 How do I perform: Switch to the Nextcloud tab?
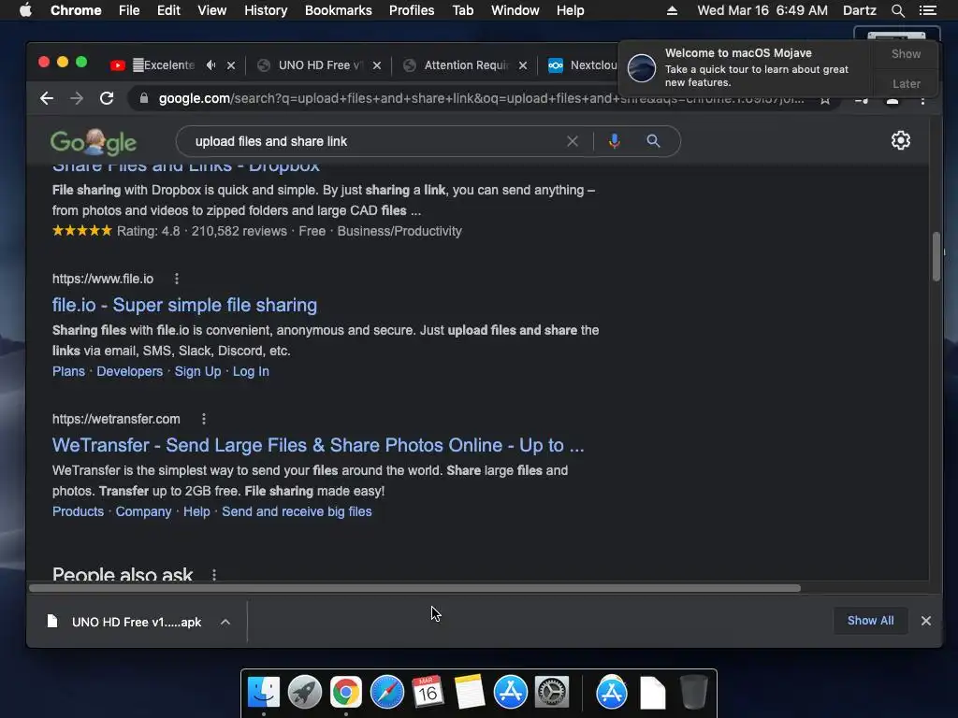pyautogui.click(x=584, y=65)
